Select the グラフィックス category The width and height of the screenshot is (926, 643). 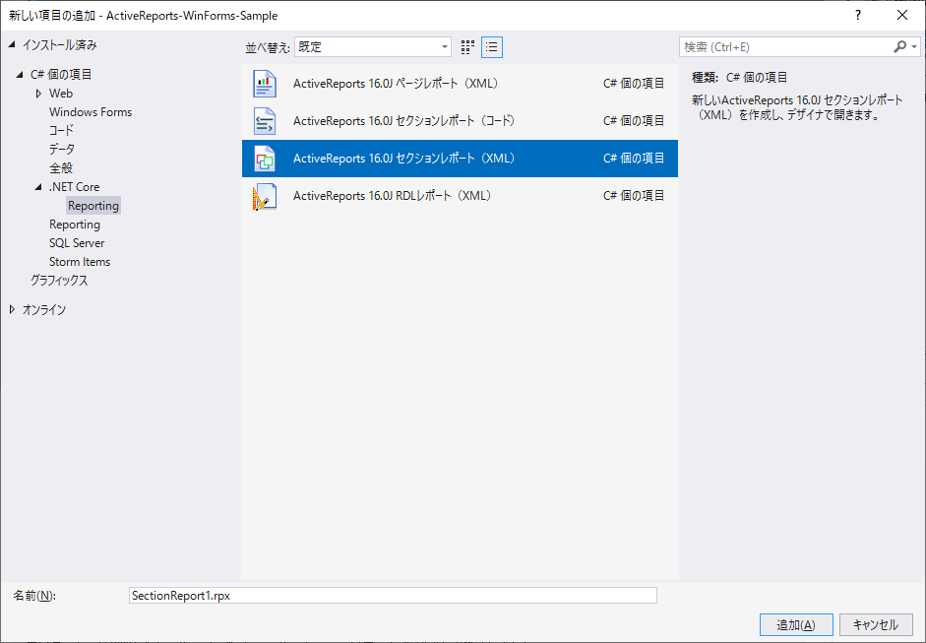[59, 281]
